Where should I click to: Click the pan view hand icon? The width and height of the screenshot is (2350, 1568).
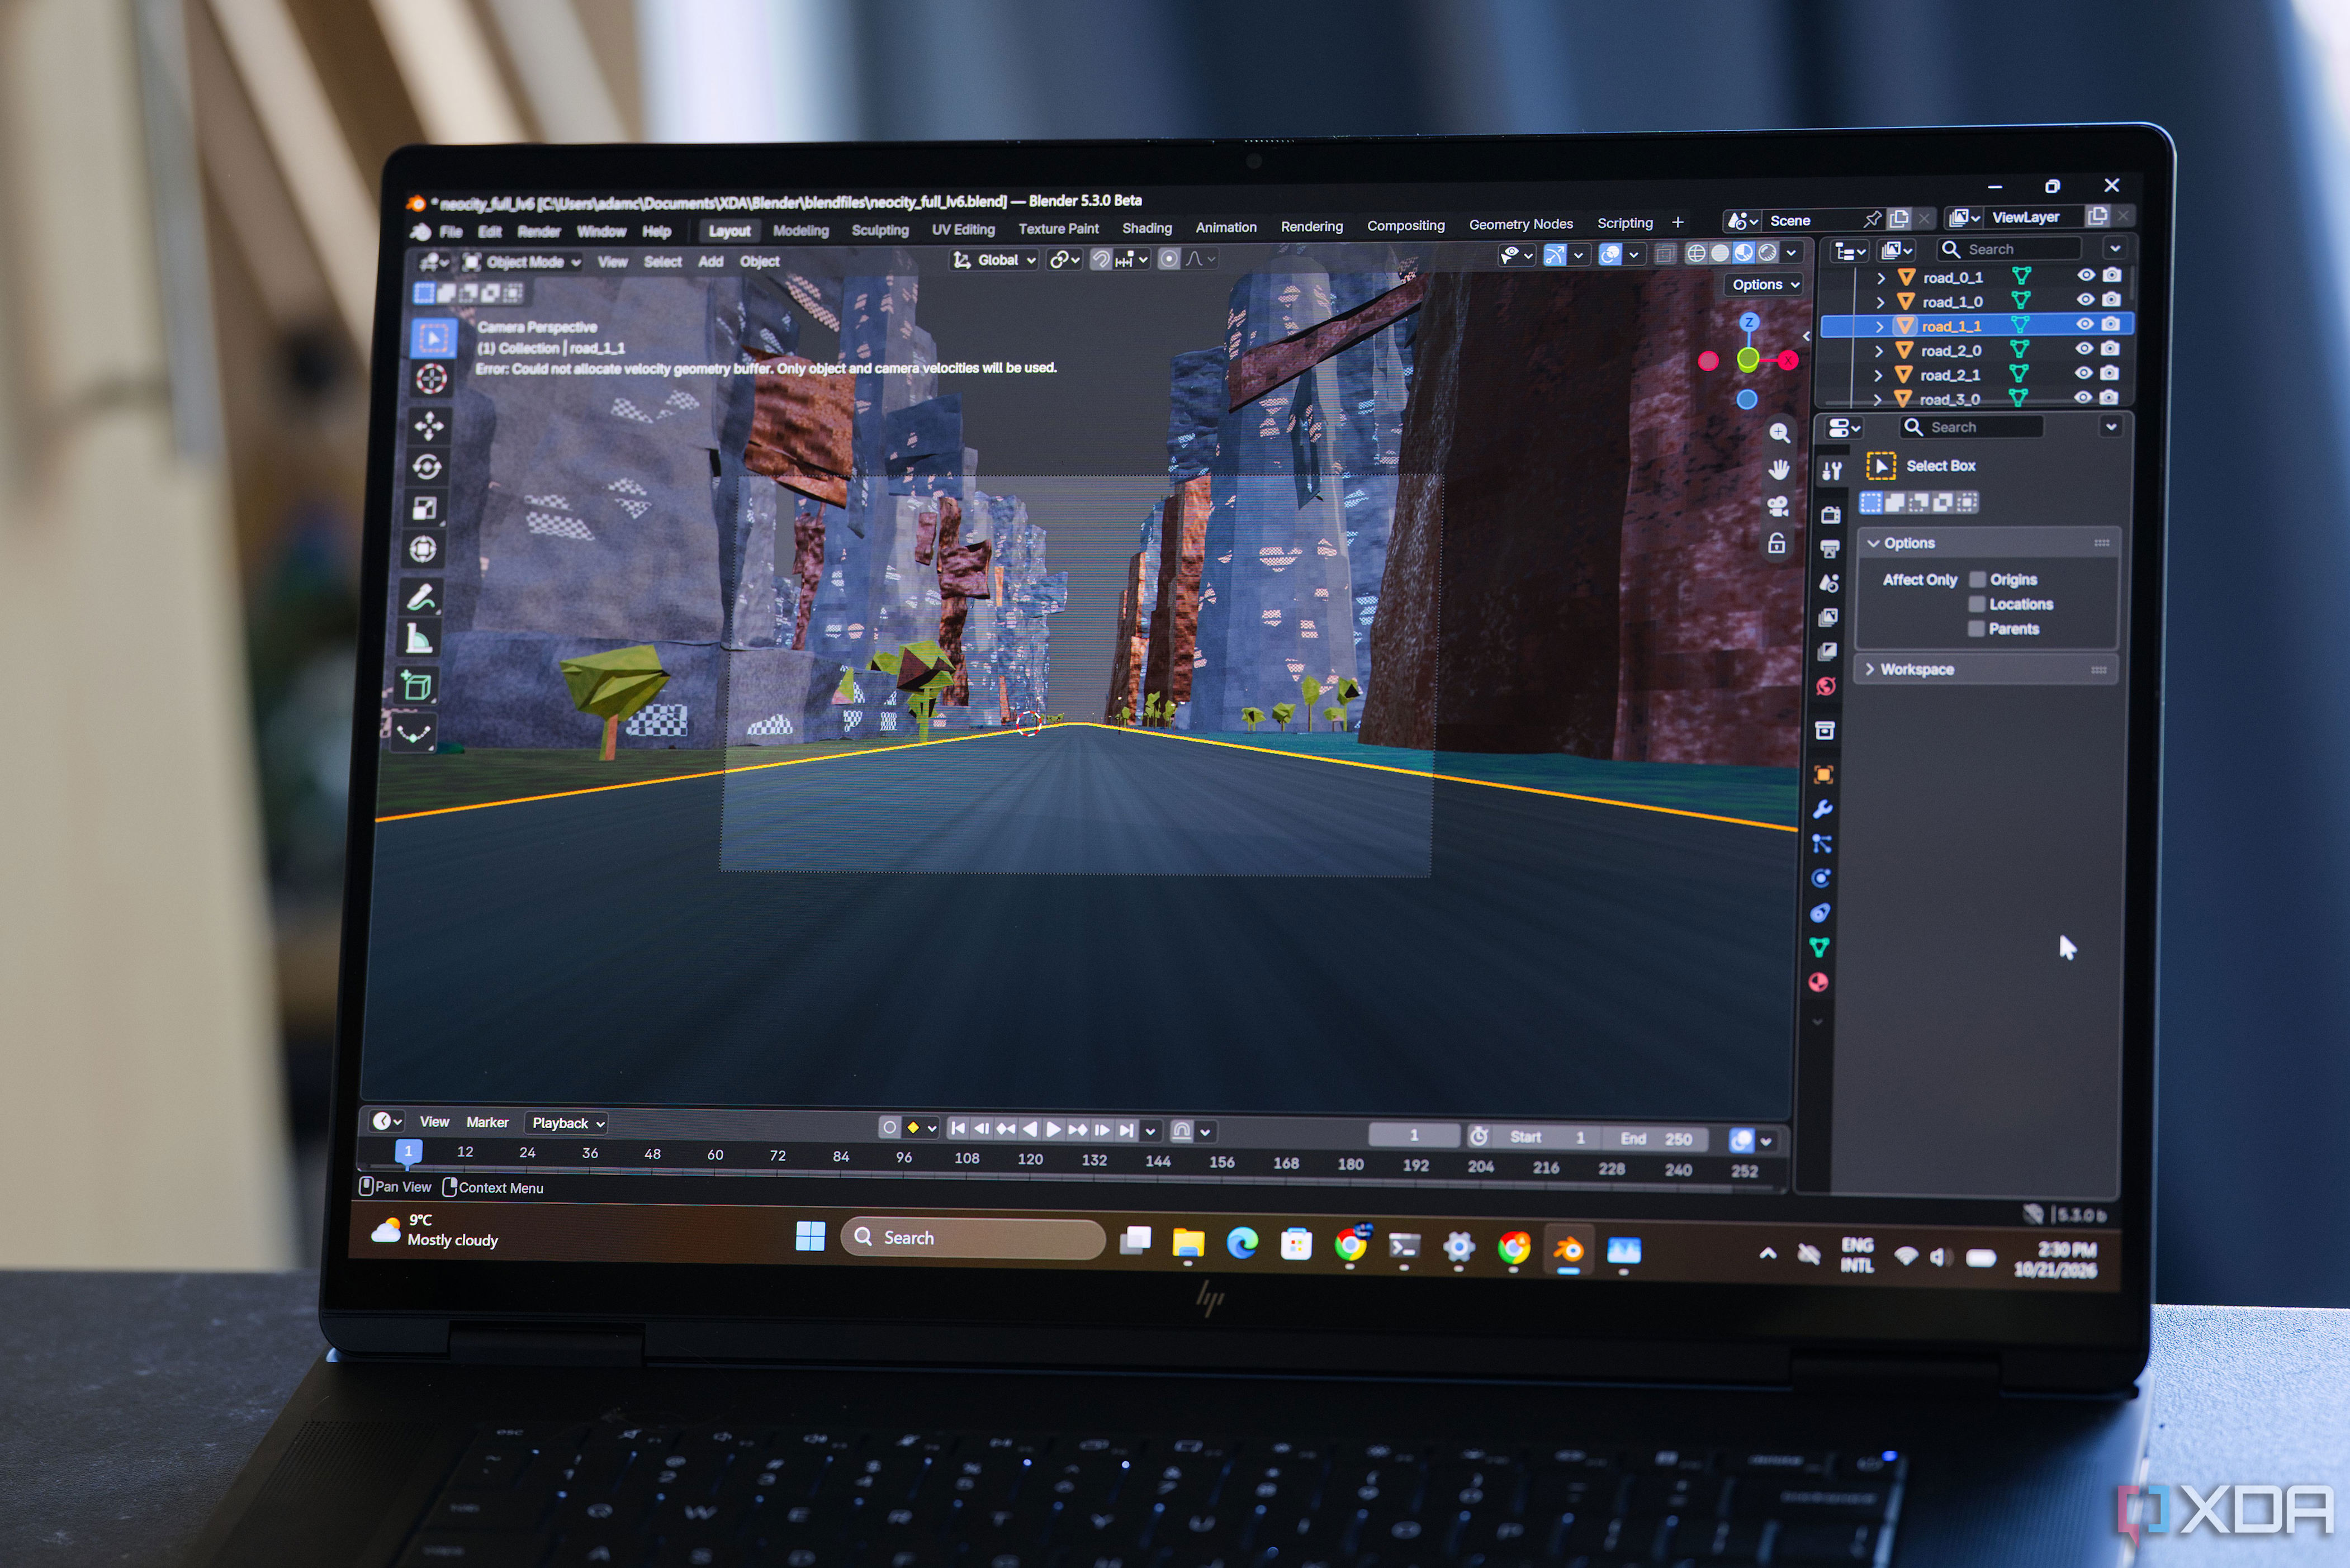1779,470
